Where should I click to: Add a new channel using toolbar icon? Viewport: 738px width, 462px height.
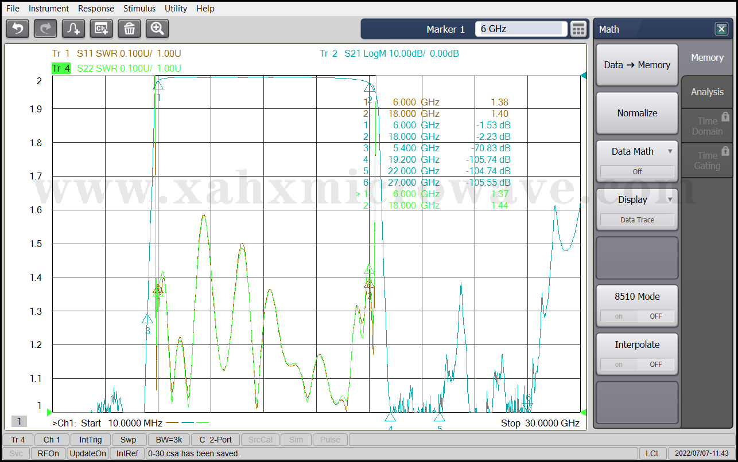click(x=102, y=28)
